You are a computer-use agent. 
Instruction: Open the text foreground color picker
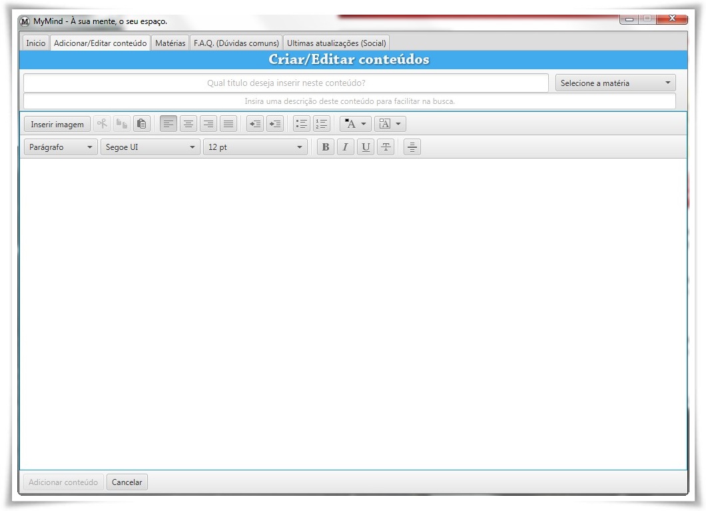[x=355, y=124]
